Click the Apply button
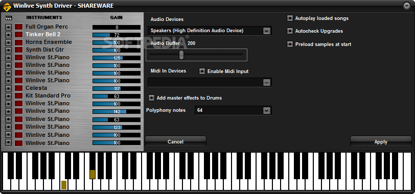 coord(381,141)
